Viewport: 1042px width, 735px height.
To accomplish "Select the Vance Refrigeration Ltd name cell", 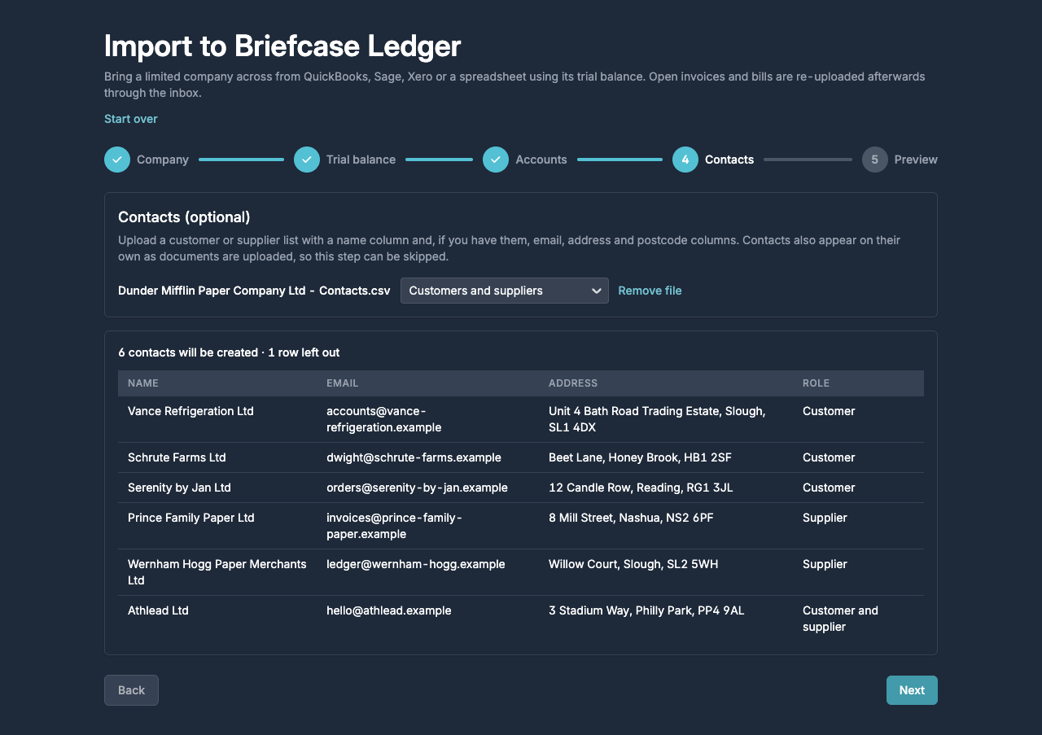I will click(x=190, y=411).
